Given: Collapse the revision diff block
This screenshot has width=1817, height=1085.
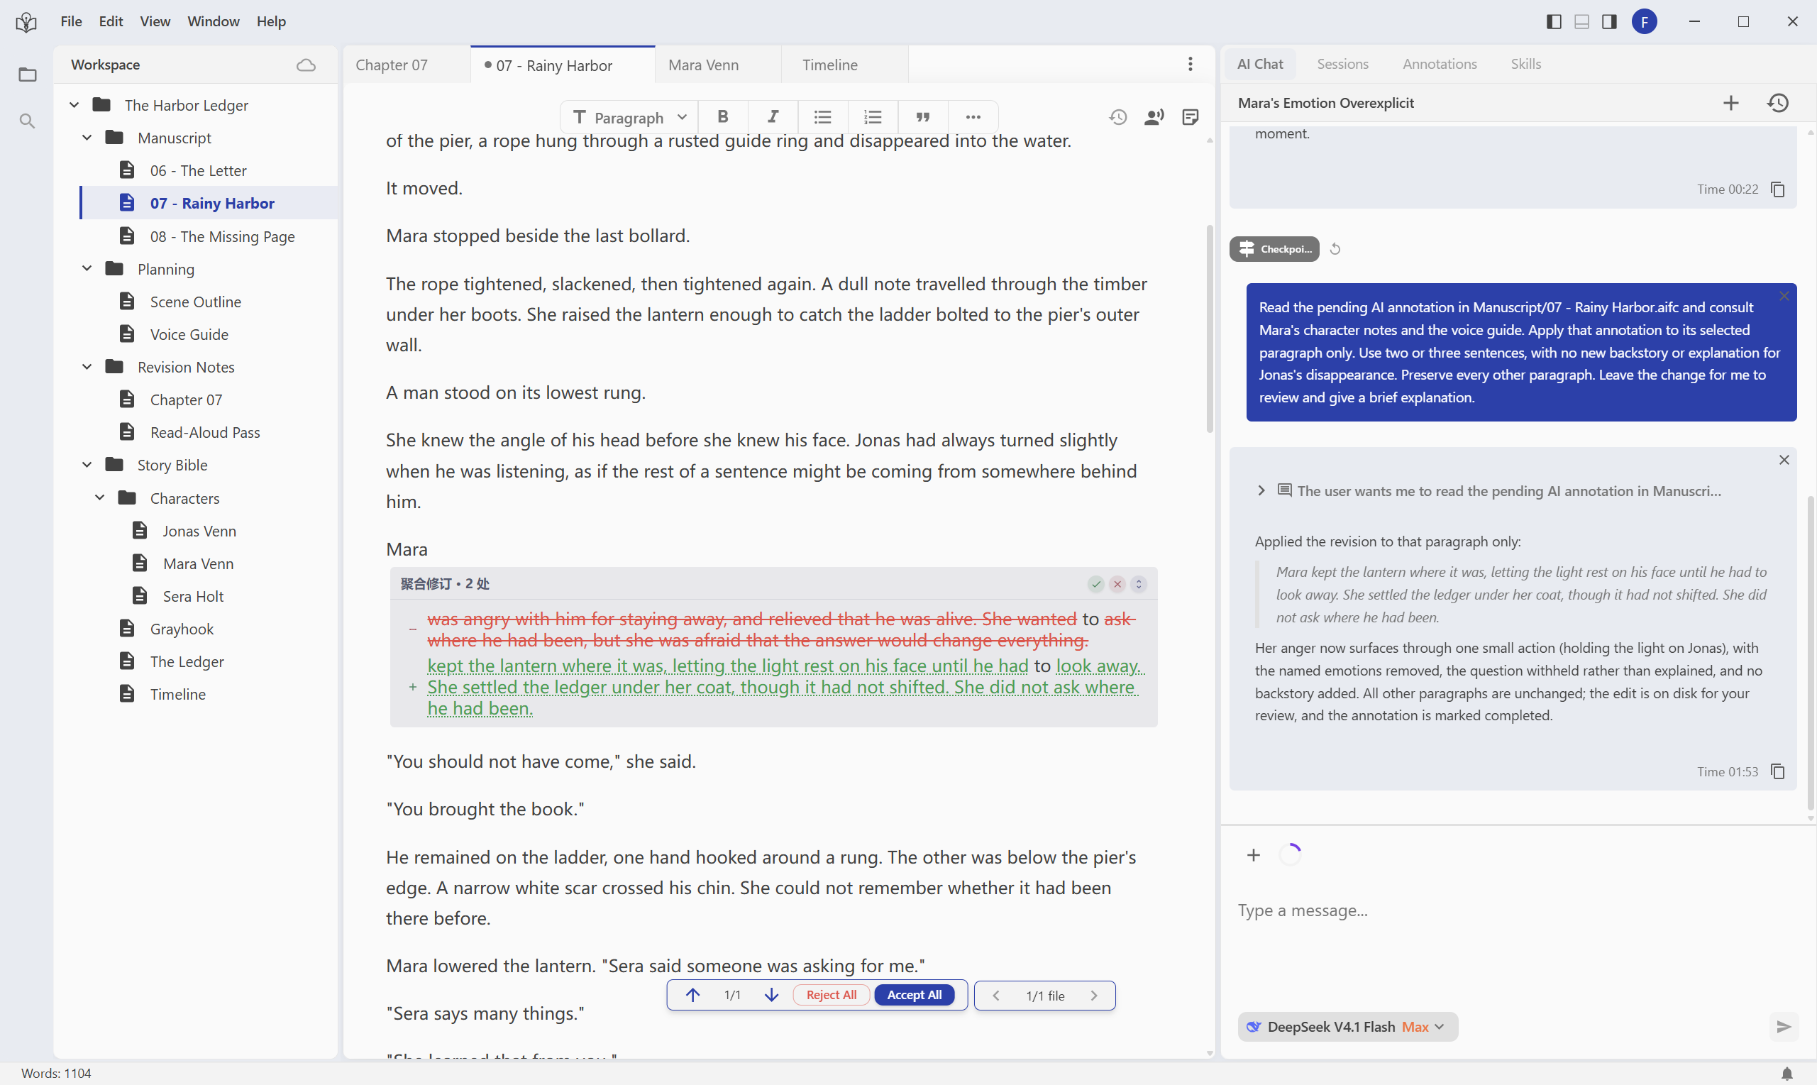Looking at the screenshot, I should [1139, 584].
